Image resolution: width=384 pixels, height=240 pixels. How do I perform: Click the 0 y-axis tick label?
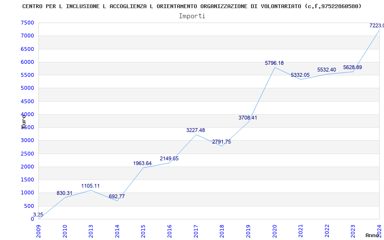(x=32, y=219)
